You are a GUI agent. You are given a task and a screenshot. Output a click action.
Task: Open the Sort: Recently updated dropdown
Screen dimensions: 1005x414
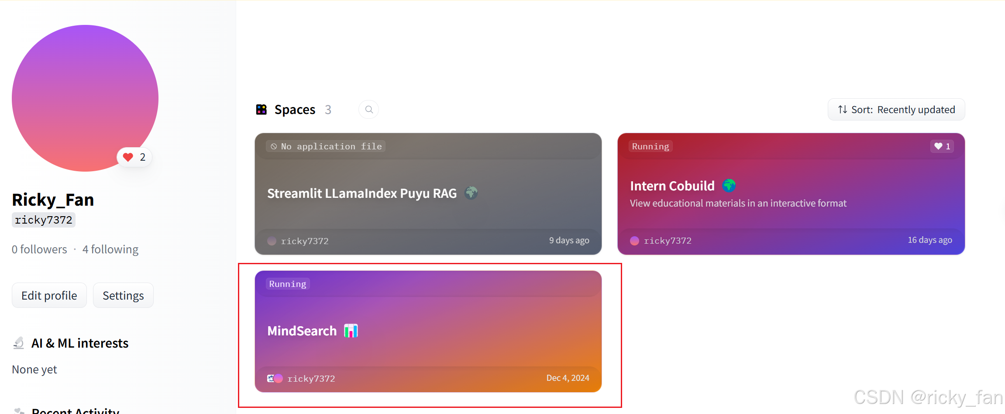click(x=896, y=110)
